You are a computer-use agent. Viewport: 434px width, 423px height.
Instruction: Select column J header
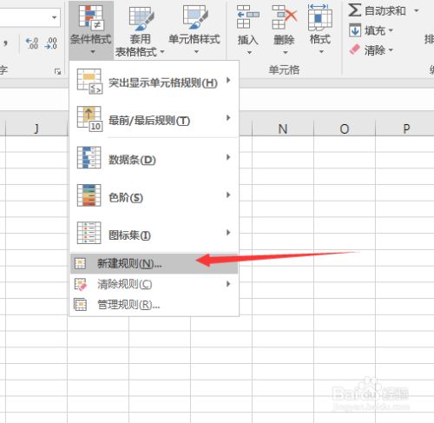click(x=36, y=129)
